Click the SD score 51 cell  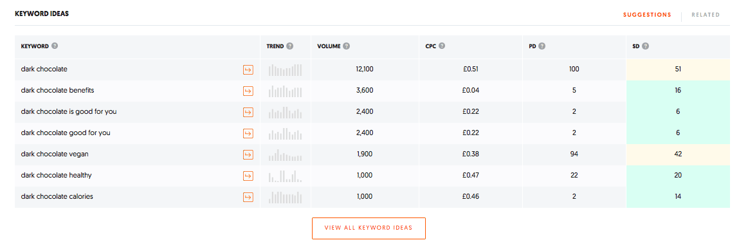pyautogui.click(x=678, y=69)
